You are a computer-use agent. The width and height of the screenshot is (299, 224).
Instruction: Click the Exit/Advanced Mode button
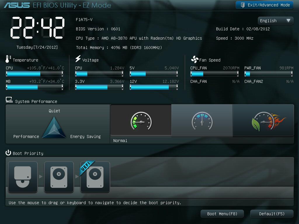pos(265,5)
